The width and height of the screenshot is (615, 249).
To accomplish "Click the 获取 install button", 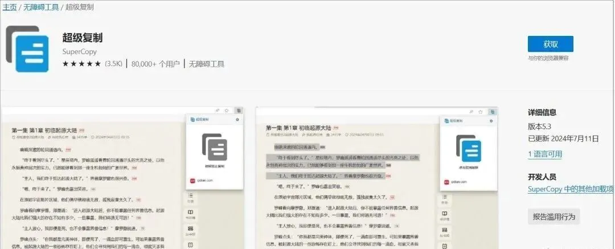I will [550, 44].
